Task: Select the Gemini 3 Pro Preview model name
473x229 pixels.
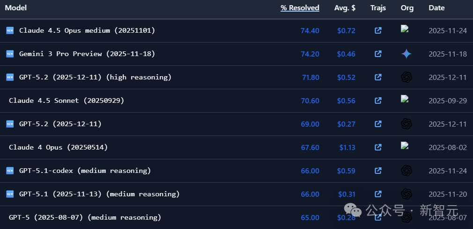Action: 87,54
